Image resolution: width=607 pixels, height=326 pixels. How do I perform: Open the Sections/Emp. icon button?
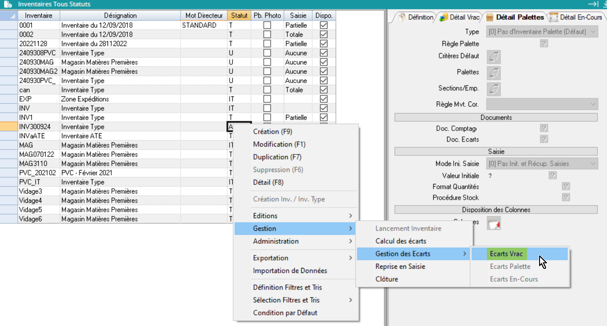pos(494,89)
